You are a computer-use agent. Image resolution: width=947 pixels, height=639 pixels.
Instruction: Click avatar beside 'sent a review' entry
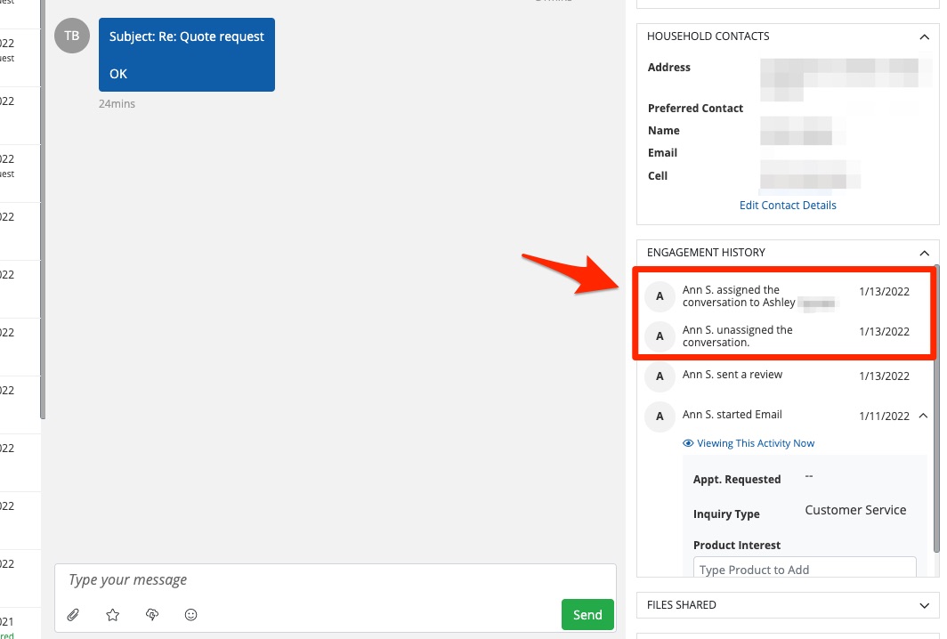(x=660, y=376)
